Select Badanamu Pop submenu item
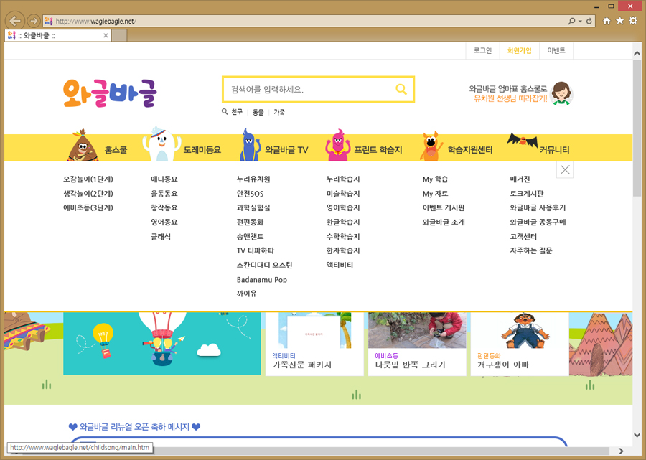Screen dimensions: 646x460 pos(261,280)
